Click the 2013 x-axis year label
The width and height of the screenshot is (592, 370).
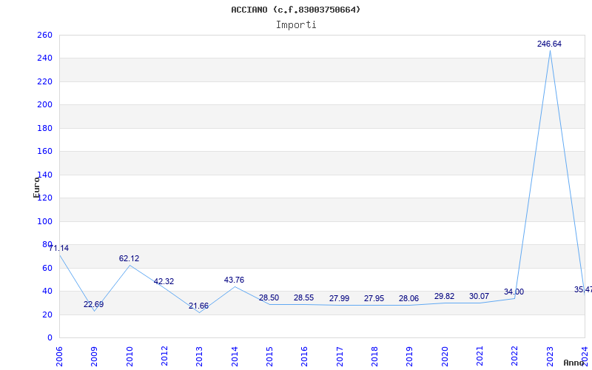coord(199,357)
